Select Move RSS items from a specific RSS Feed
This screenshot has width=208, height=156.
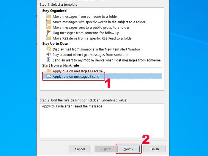(x=93, y=38)
